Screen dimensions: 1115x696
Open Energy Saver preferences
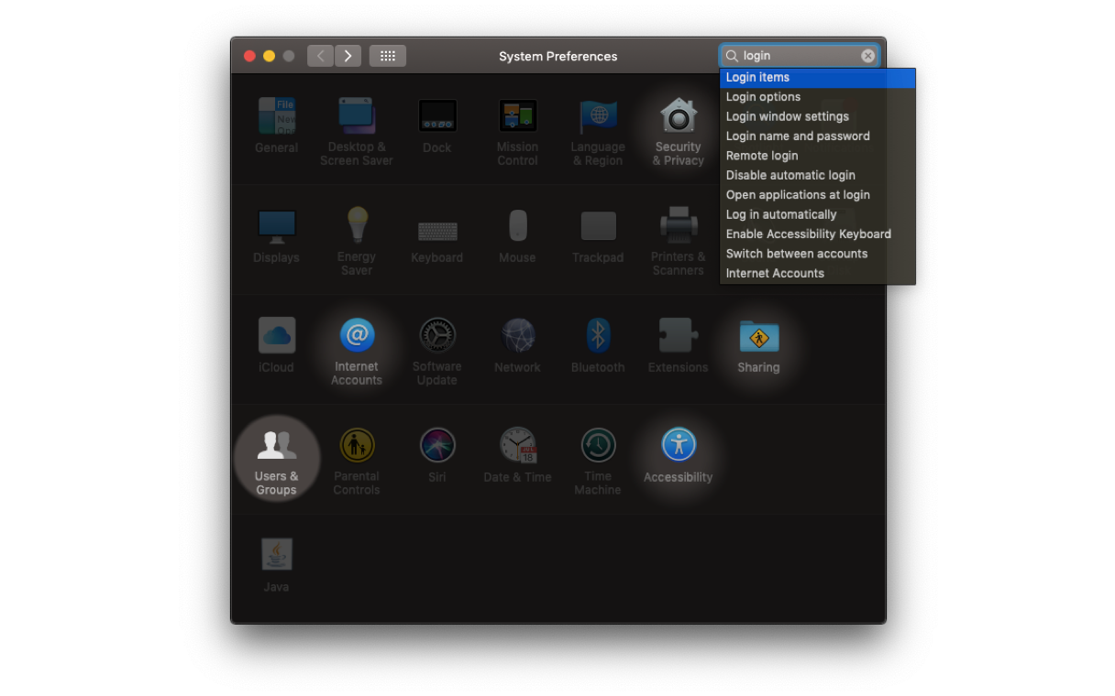tap(357, 241)
